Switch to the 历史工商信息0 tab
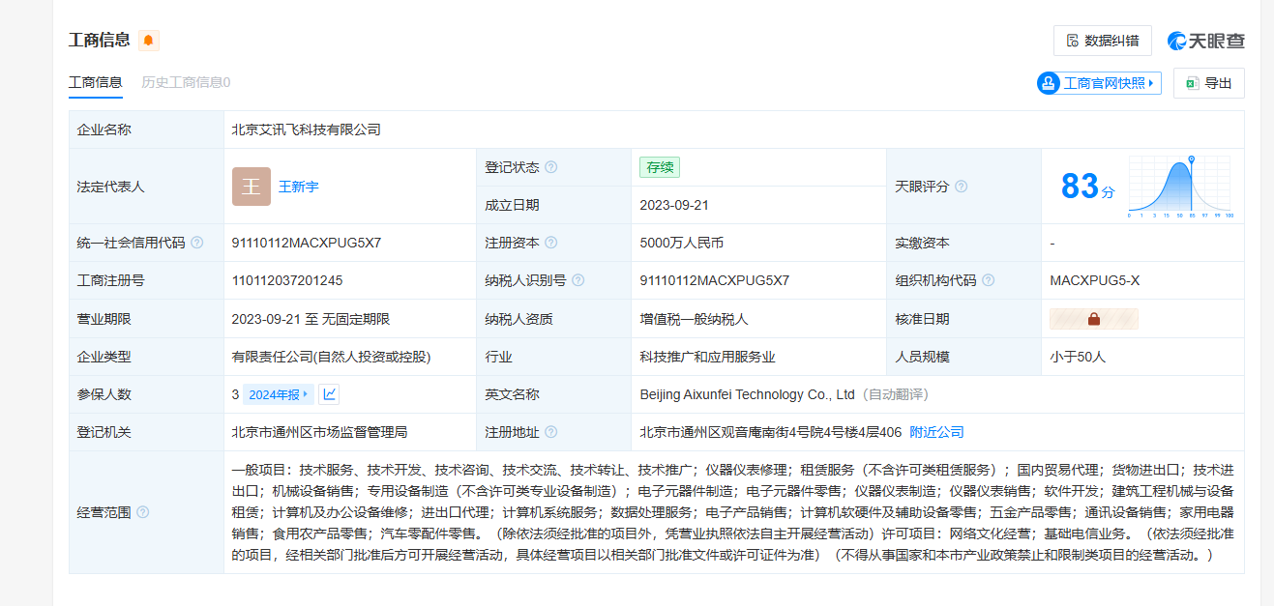Screen dimensions: 1274x606 click(186, 82)
